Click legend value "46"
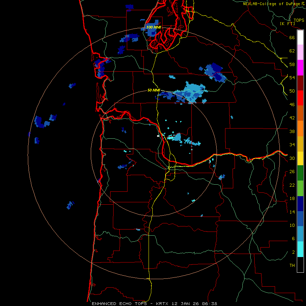The width and height of the screenshot is (306, 306). coord(292,105)
